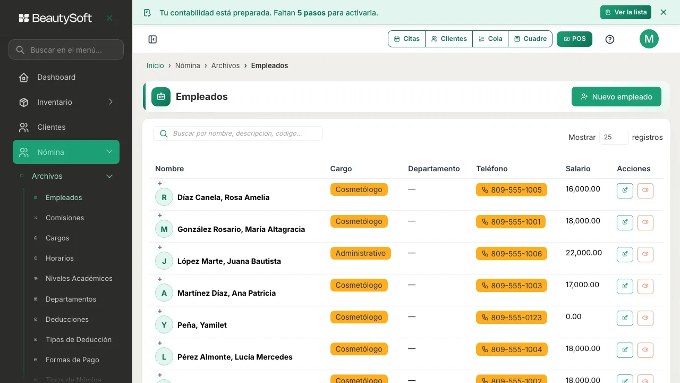Toggle status of Díaz Canela, Rosa Amelia

click(645, 190)
